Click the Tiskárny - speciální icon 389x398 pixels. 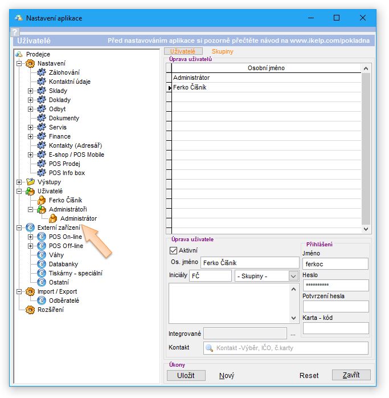click(41, 273)
